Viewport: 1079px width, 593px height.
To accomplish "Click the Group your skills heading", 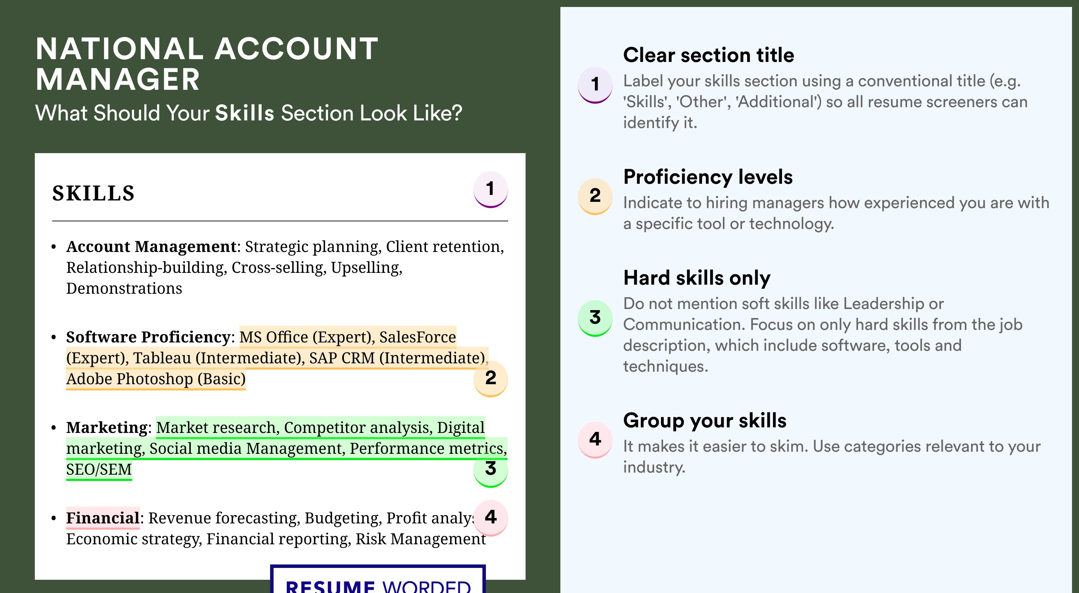I will [x=704, y=420].
